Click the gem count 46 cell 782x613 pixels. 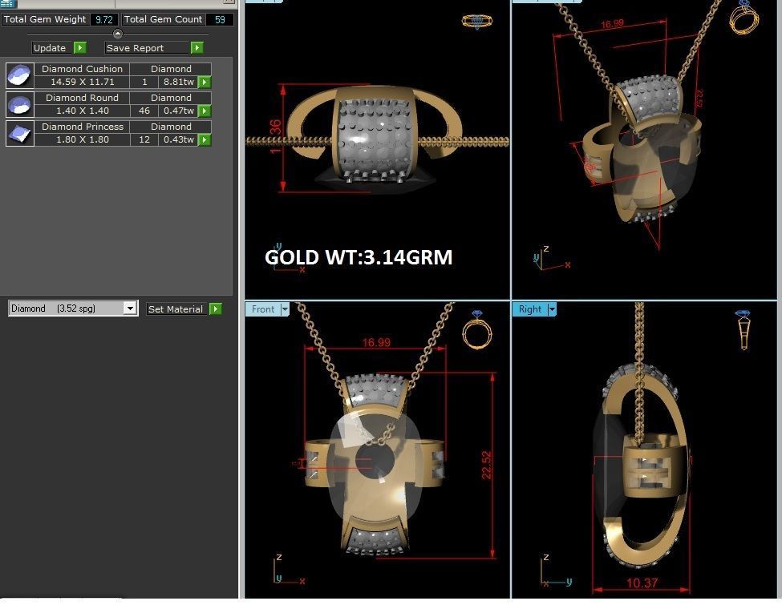(x=144, y=111)
